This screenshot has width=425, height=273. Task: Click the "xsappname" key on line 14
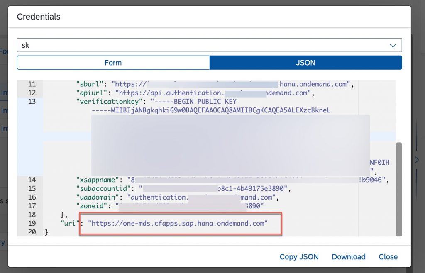click(x=98, y=180)
